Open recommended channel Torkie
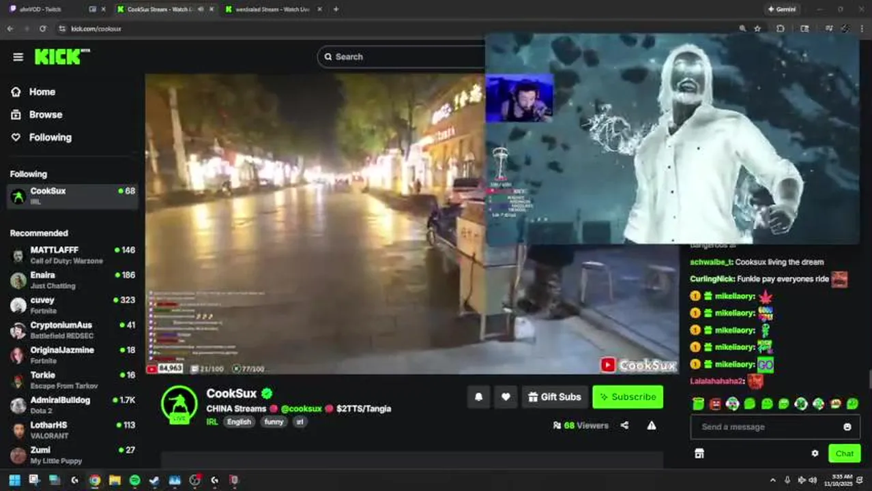The image size is (872, 491). (72, 380)
